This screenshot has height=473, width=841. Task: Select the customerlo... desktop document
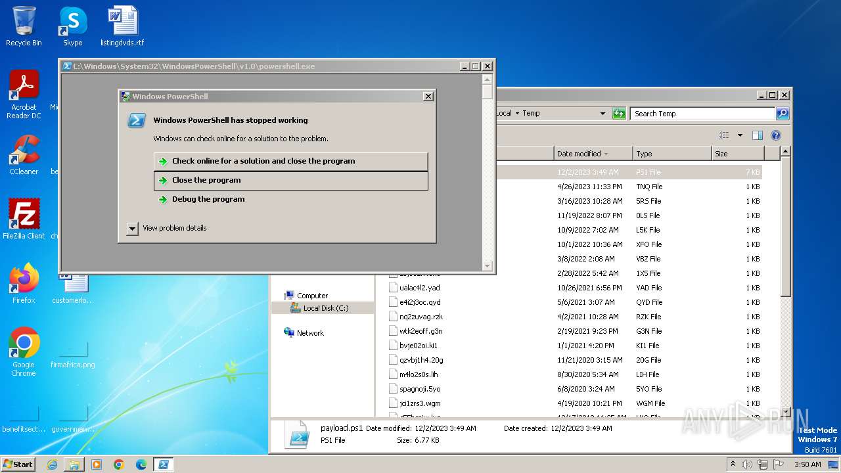pyautogui.click(x=73, y=289)
